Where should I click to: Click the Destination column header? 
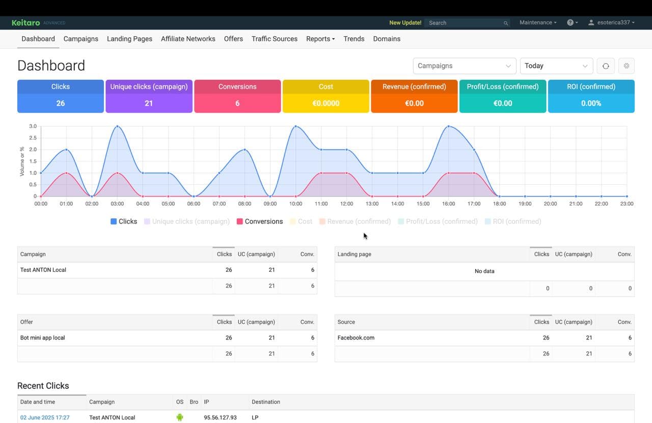(266, 402)
